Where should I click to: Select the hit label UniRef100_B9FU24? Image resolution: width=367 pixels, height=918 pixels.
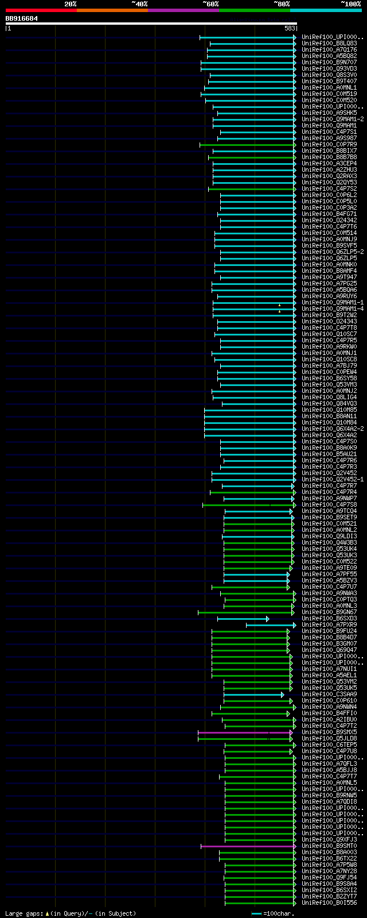tap(329, 631)
